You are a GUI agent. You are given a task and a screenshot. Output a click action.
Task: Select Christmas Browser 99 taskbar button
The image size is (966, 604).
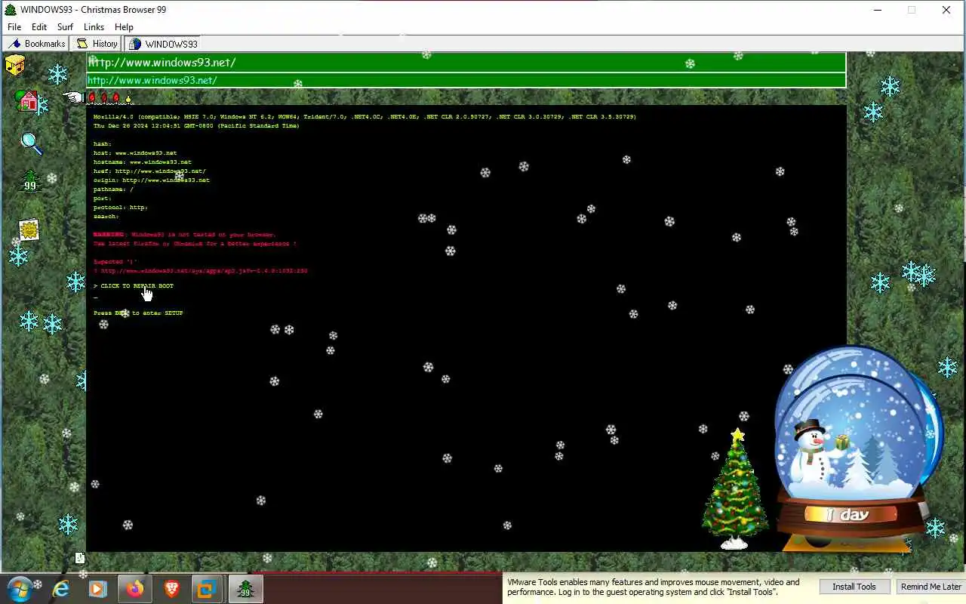click(245, 589)
